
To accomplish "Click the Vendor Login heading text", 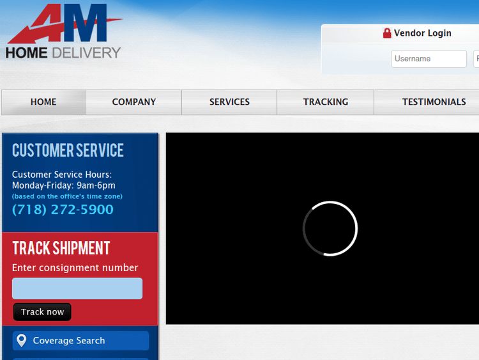I will pyautogui.click(x=422, y=33).
